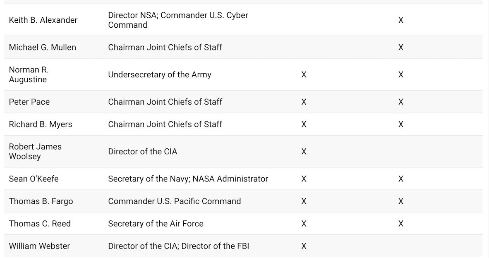Image resolution: width=489 pixels, height=258 pixels.
Task: Click the name Keith B. Alexander
Action: point(43,20)
